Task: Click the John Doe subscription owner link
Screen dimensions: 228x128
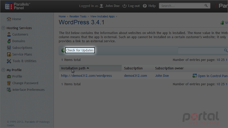Action: [x=162, y=76]
